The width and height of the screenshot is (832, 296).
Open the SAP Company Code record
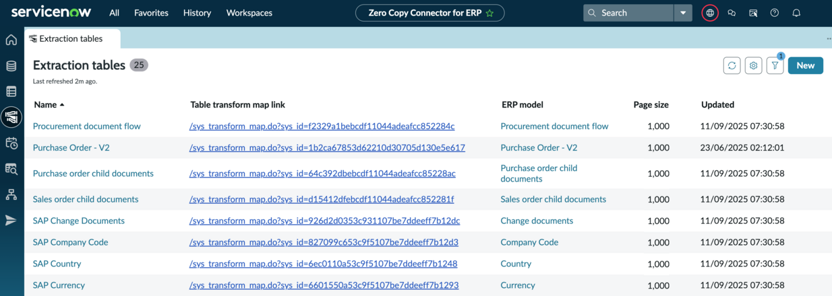point(70,242)
